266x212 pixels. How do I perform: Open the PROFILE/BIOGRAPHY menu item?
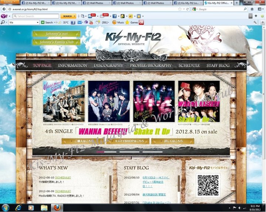tap(151, 65)
